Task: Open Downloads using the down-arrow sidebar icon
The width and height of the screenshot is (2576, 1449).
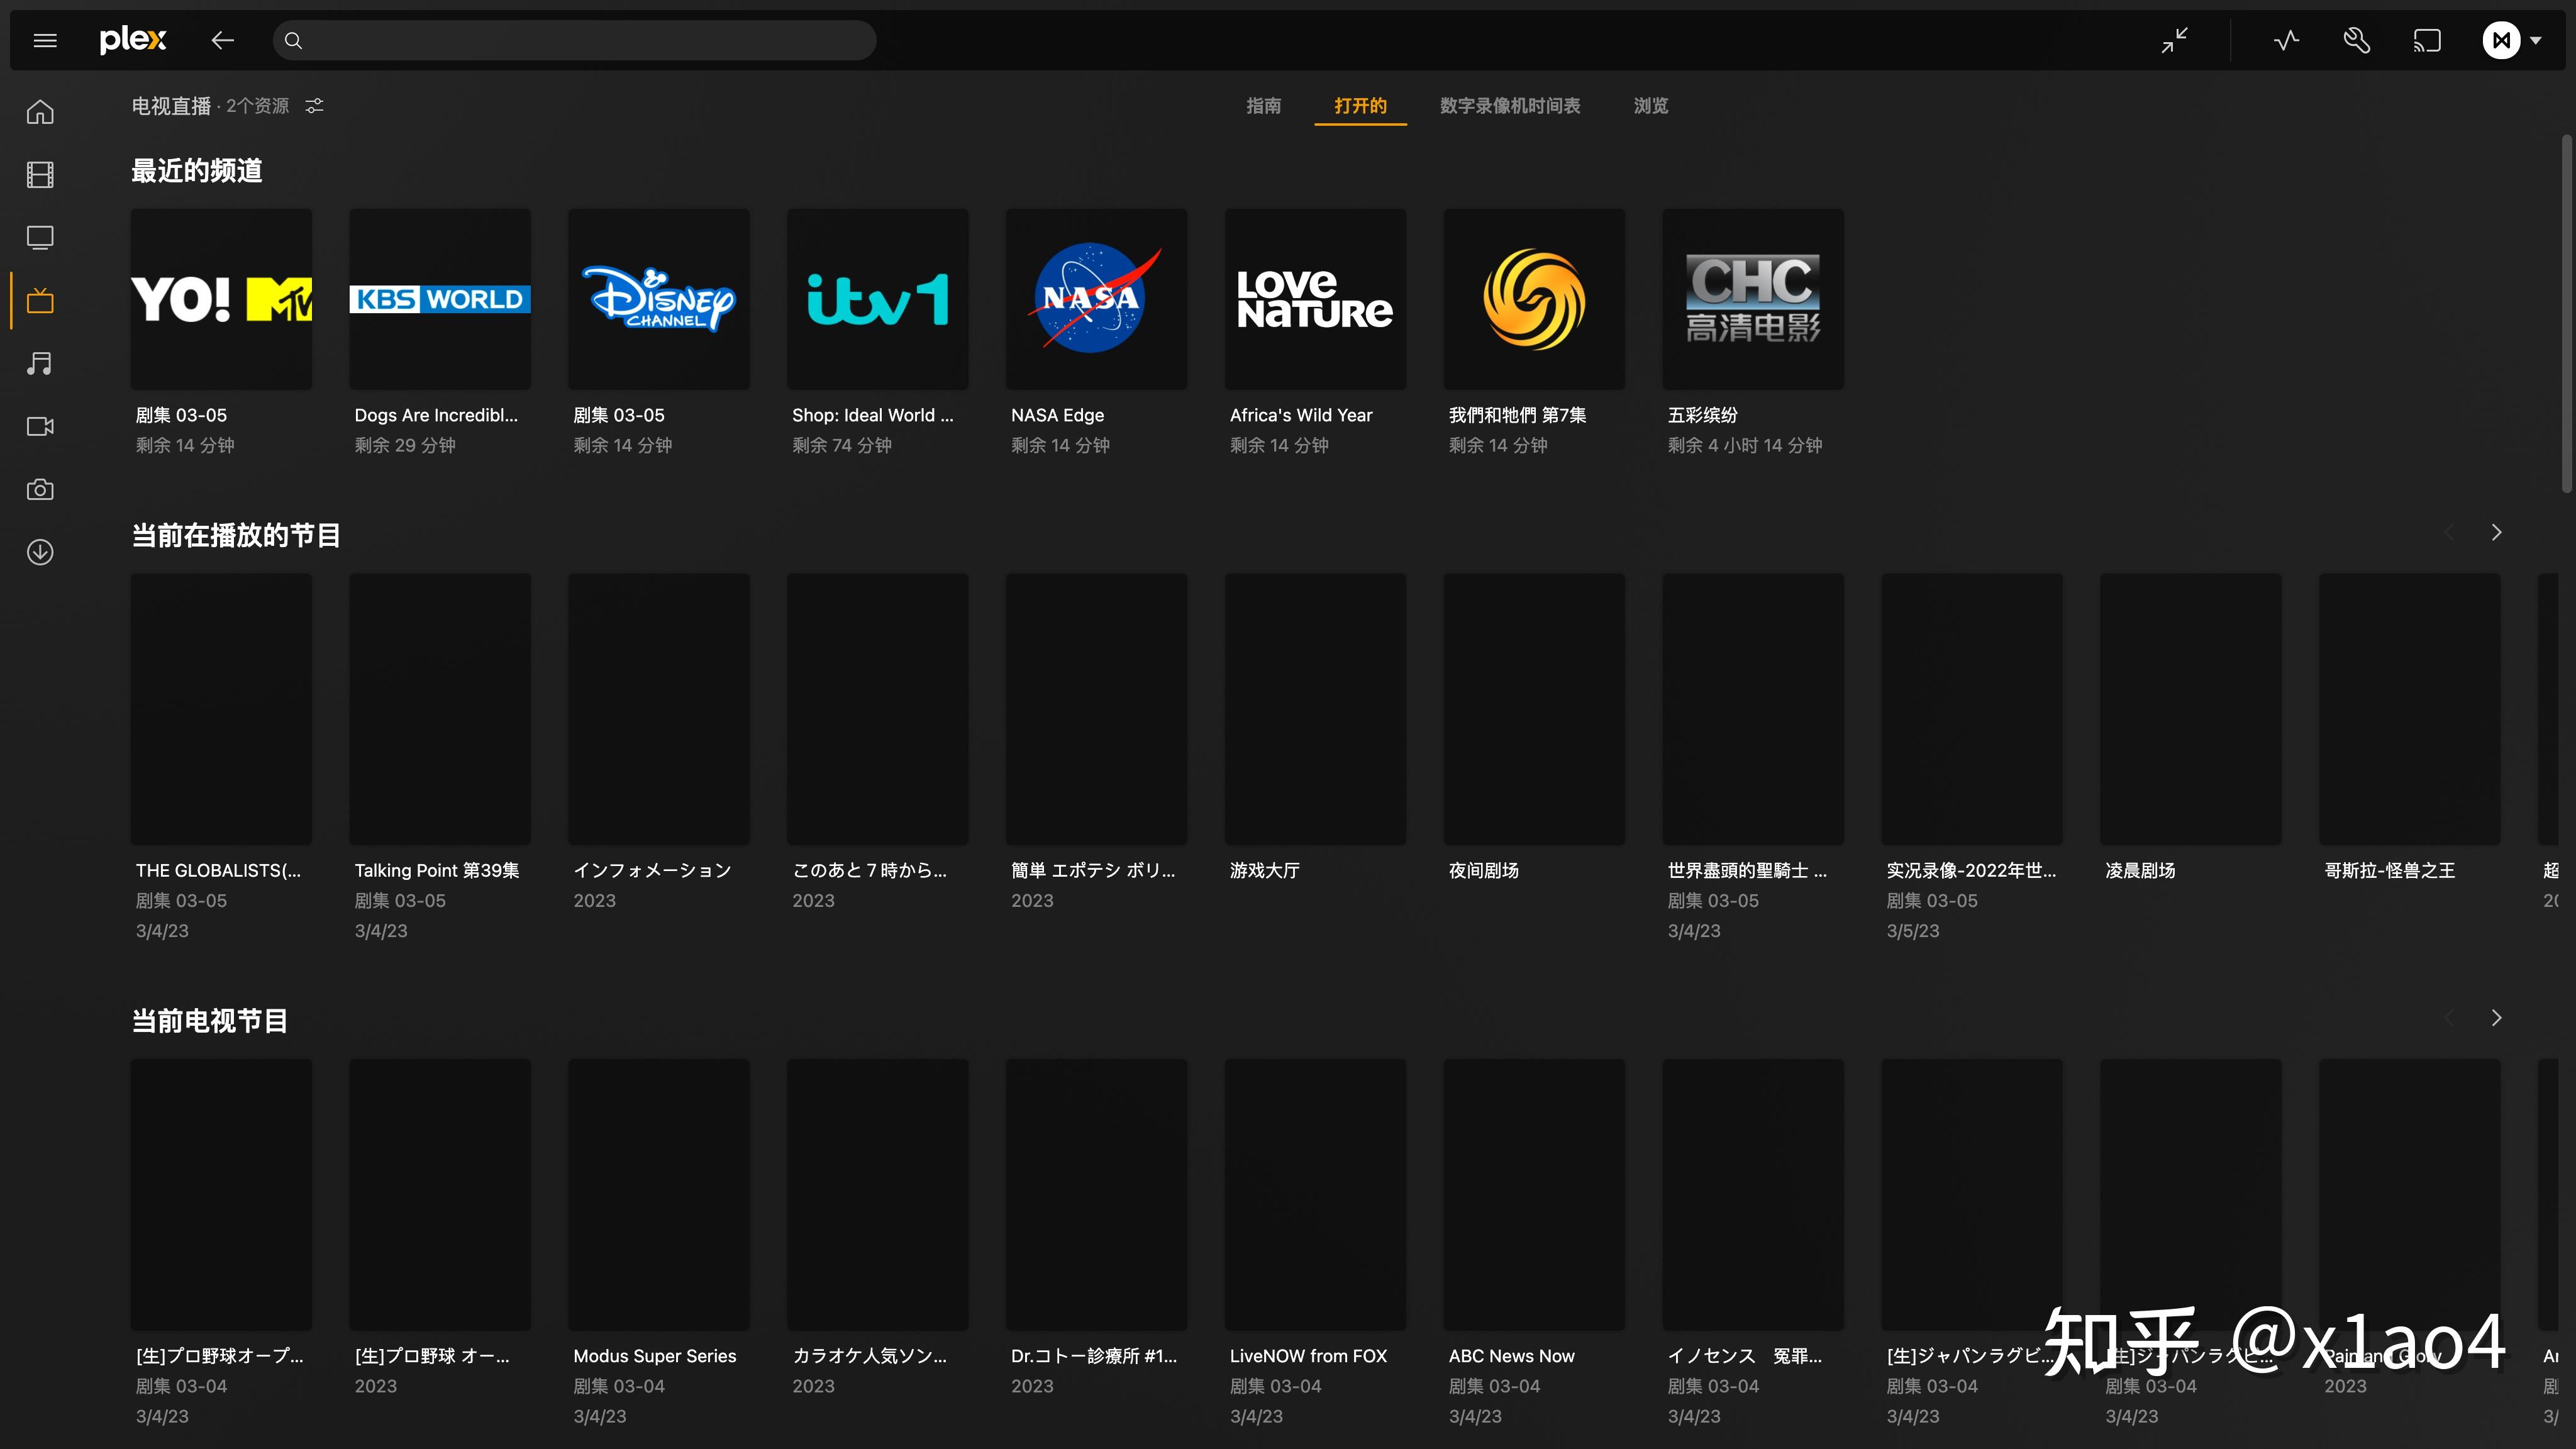Action: 40,551
